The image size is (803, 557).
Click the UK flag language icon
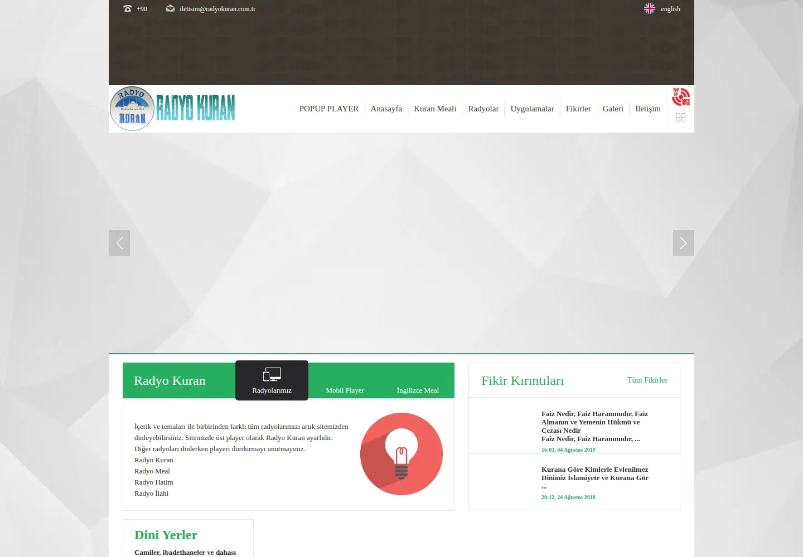650,9
